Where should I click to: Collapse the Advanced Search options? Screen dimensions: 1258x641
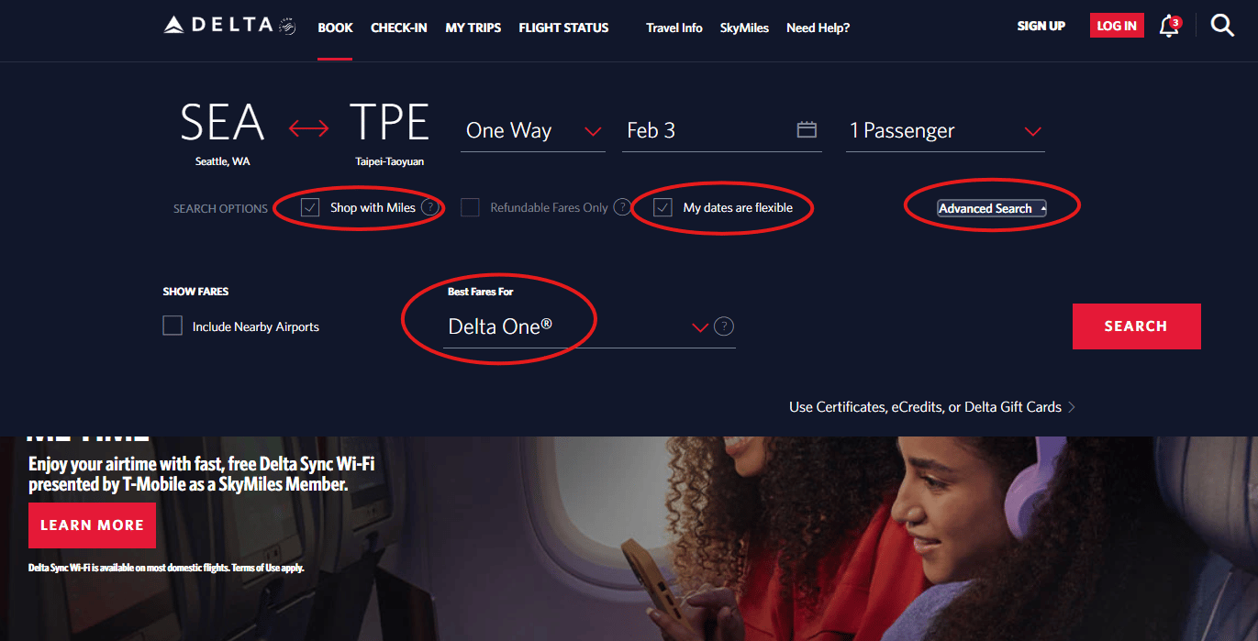(992, 208)
